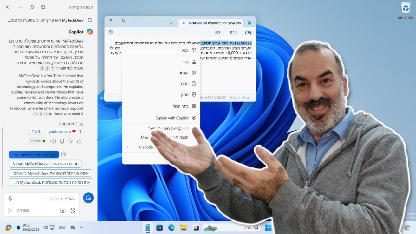The width and height of the screenshot is (416, 234).
Task: Select suggestion about MyTechDesk content types
Action: (x=45, y=164)
